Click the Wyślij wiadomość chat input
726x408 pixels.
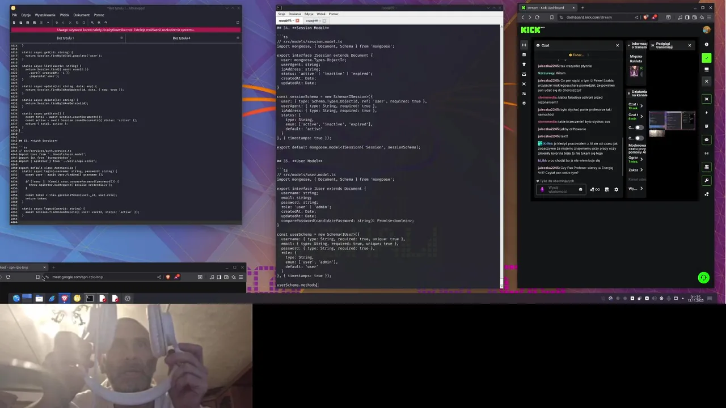(561, 189)
